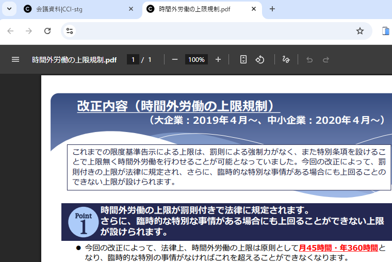Rotate the PDF counterclockwise

tap(260, 59)
